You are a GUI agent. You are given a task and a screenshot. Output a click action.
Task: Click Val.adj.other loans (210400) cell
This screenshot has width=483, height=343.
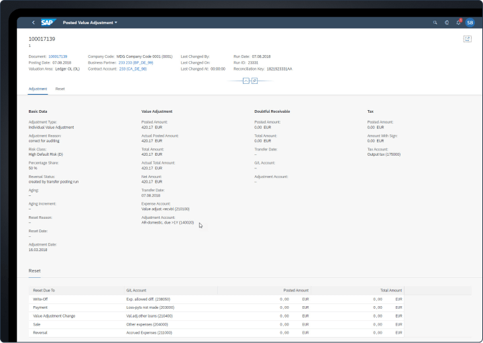click(150, 316)
